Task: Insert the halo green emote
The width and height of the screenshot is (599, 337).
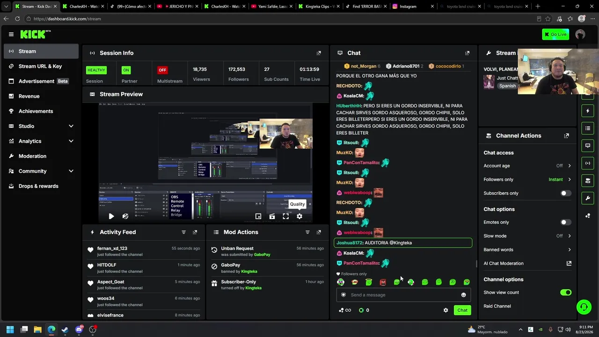Action: click(369, 282)
